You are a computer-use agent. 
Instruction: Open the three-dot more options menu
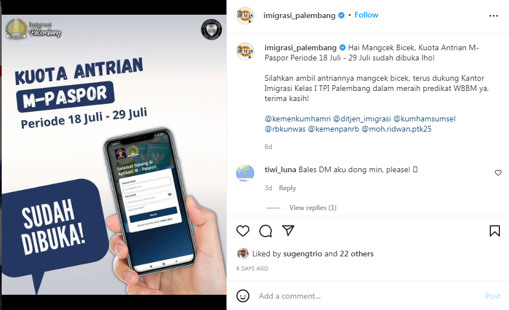[493, 16]
